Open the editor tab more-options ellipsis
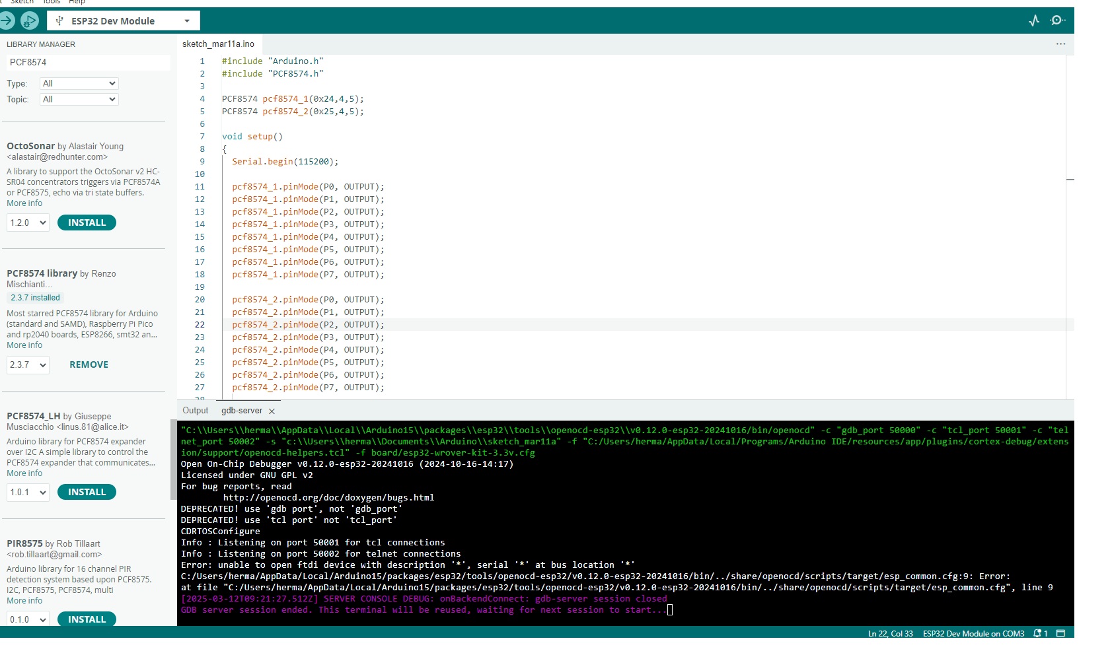Viewport: 1110px width, 655px height. [1060, 44]
